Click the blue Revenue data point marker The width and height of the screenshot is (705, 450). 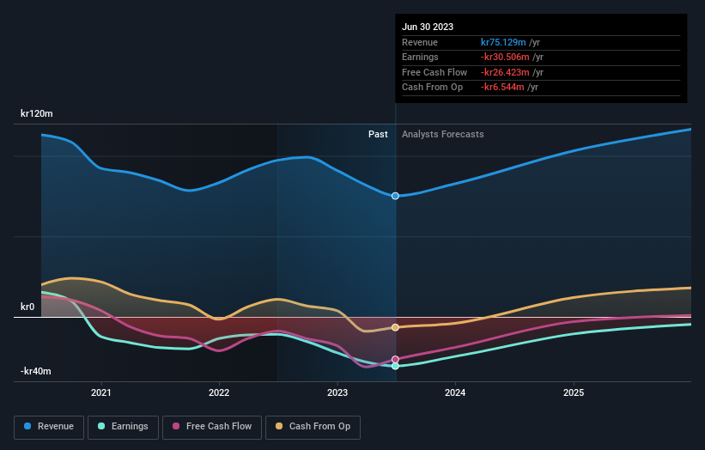coord(395,196)
